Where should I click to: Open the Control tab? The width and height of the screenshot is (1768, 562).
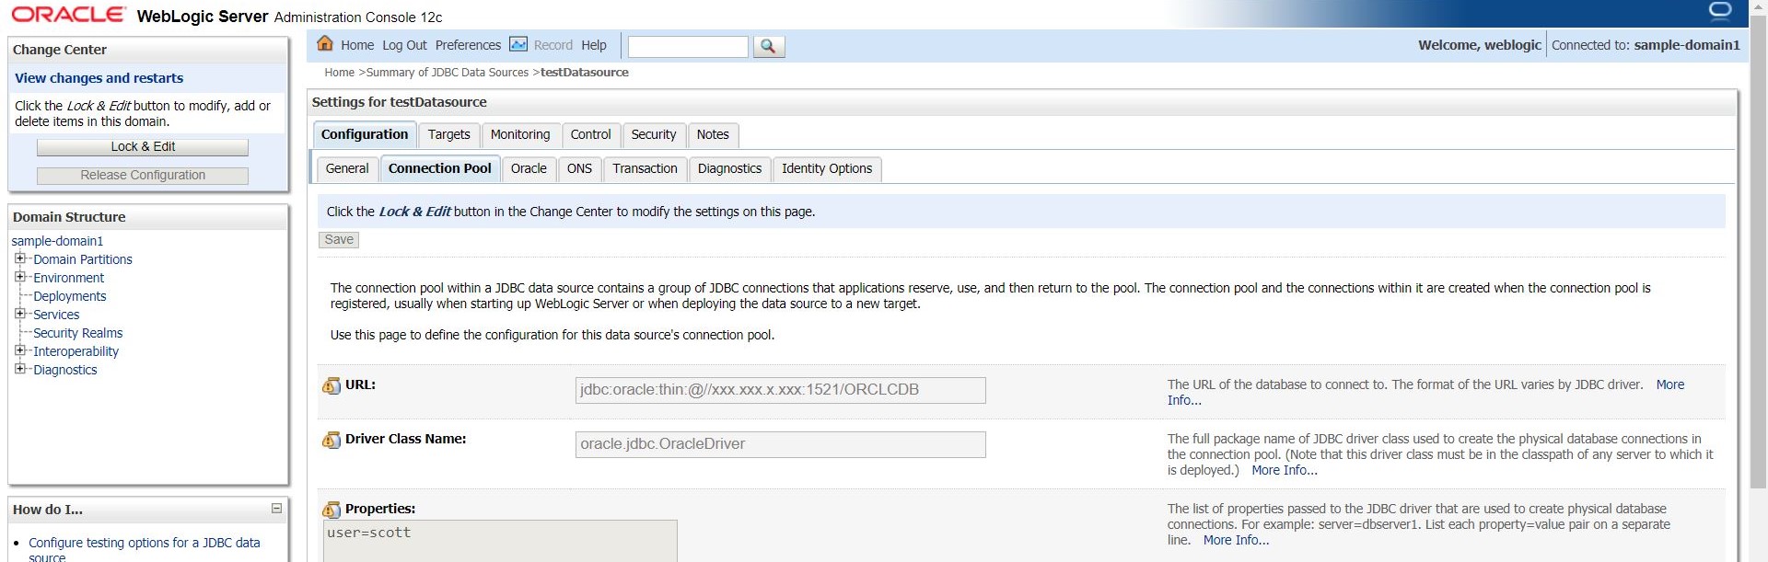coord(590,134)
